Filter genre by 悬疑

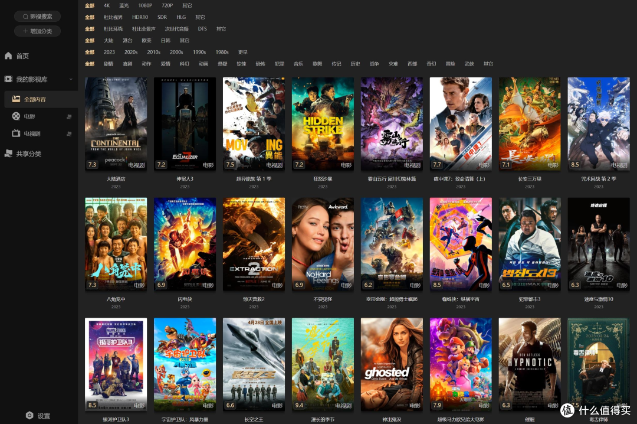(222, 64)
